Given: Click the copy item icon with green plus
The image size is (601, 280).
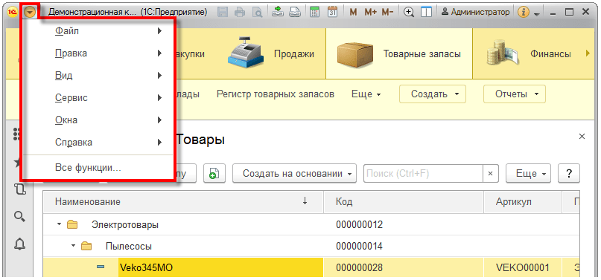Looking at the screenshot, I should pyautogui.click(x=214, y=174).
